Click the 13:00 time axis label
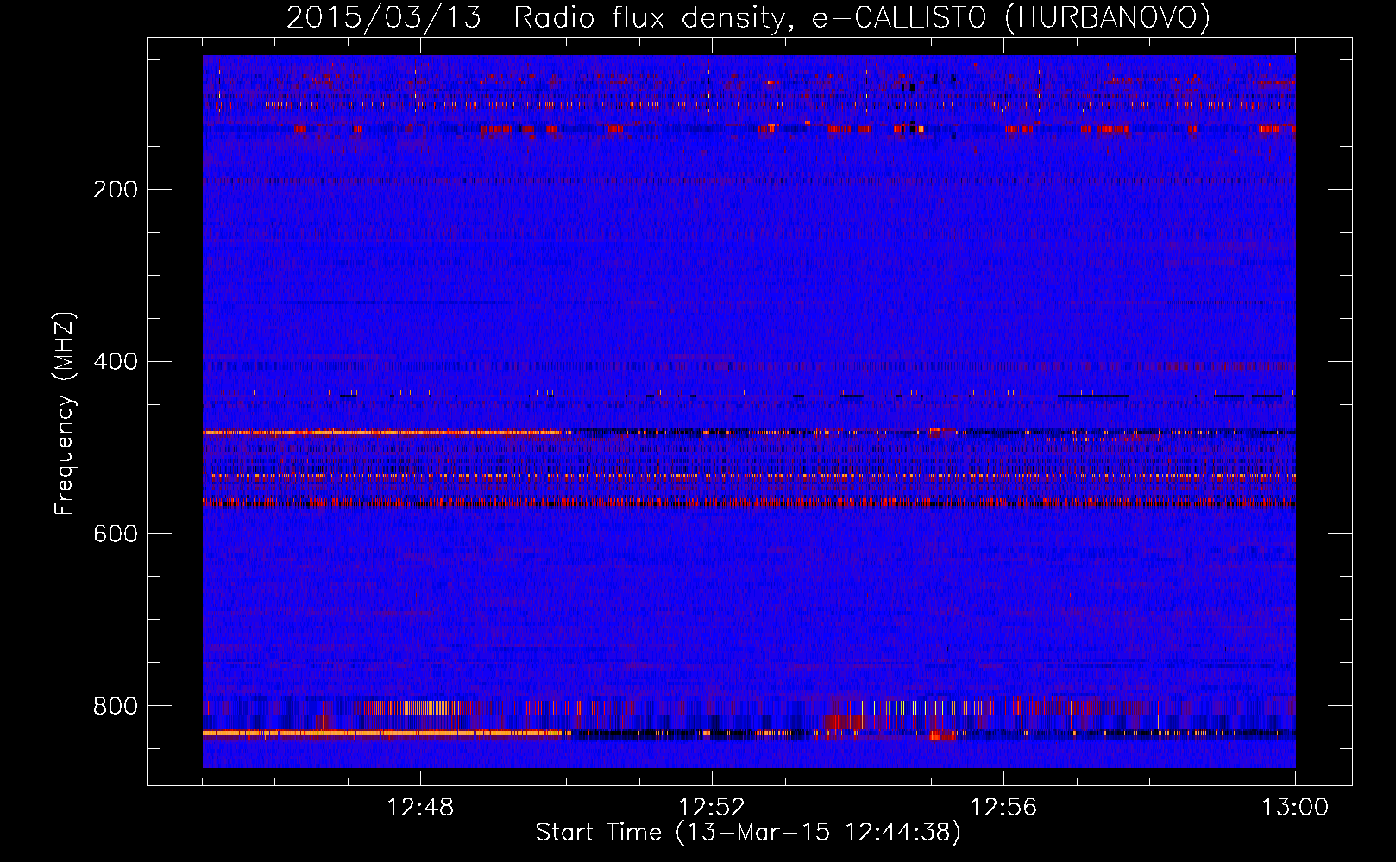This screenshot has height=862, width=1396. [x=1295, y=808]
